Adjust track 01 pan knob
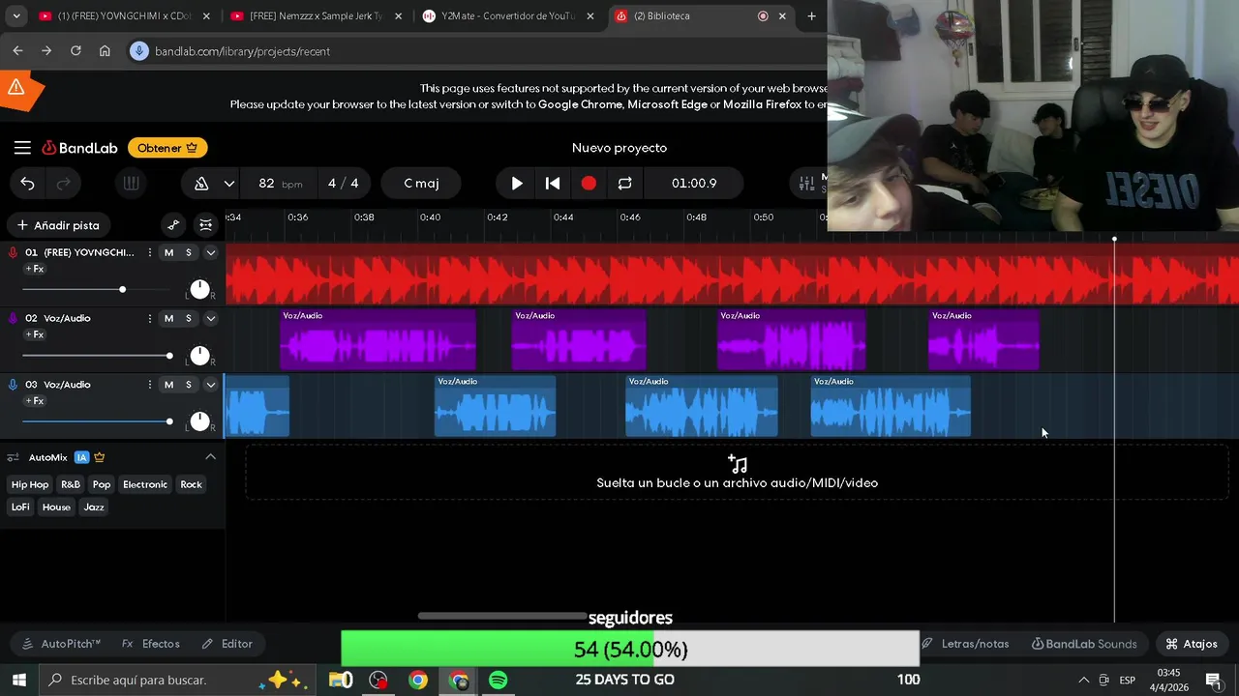 pos(199,289)
